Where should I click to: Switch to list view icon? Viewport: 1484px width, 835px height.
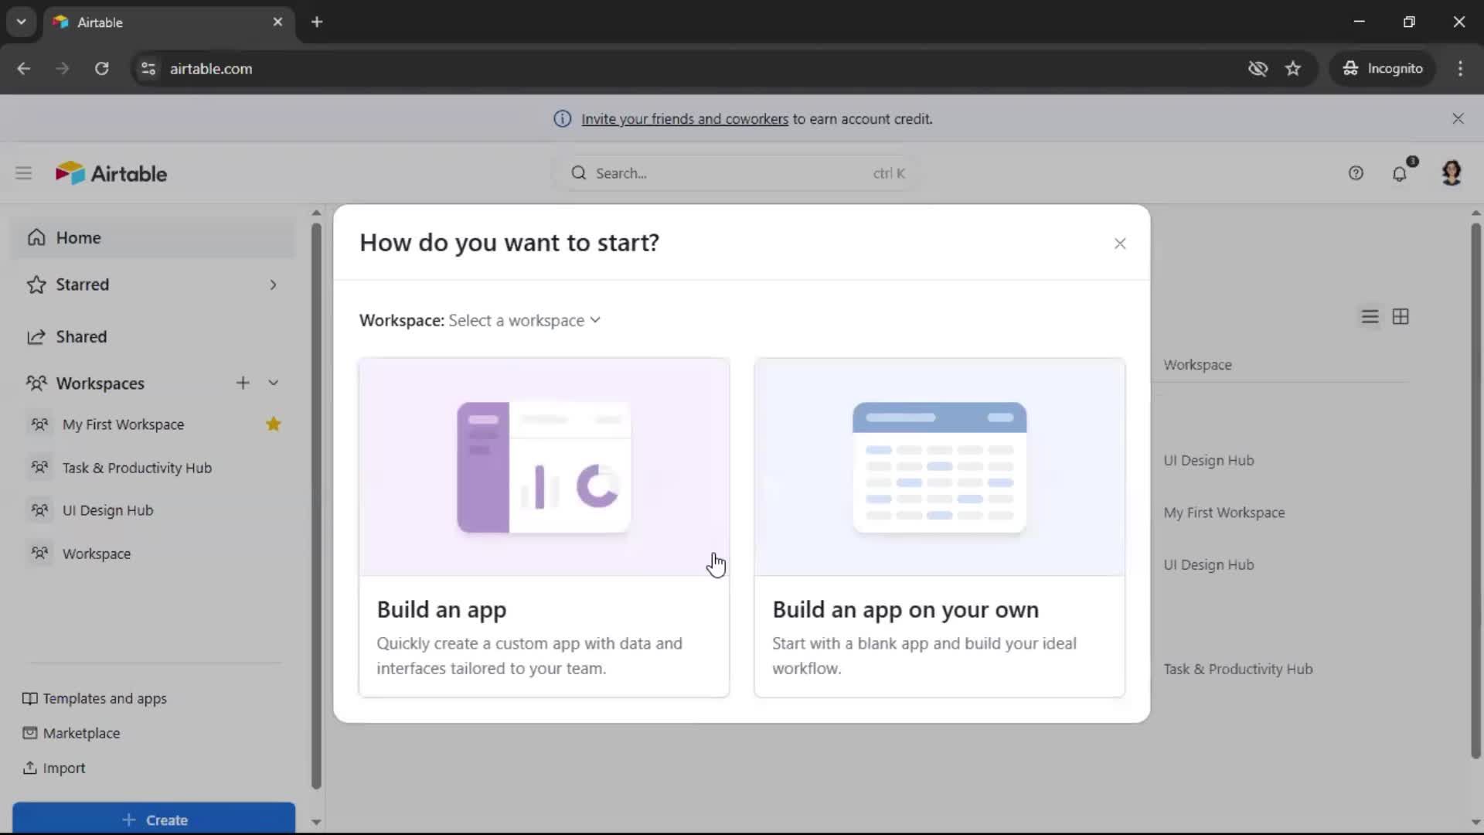1370,317
